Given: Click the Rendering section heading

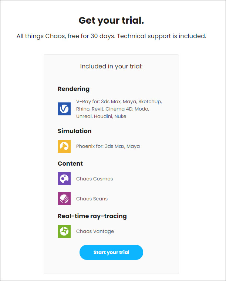Looking at the screenshot, I should 74,89.
